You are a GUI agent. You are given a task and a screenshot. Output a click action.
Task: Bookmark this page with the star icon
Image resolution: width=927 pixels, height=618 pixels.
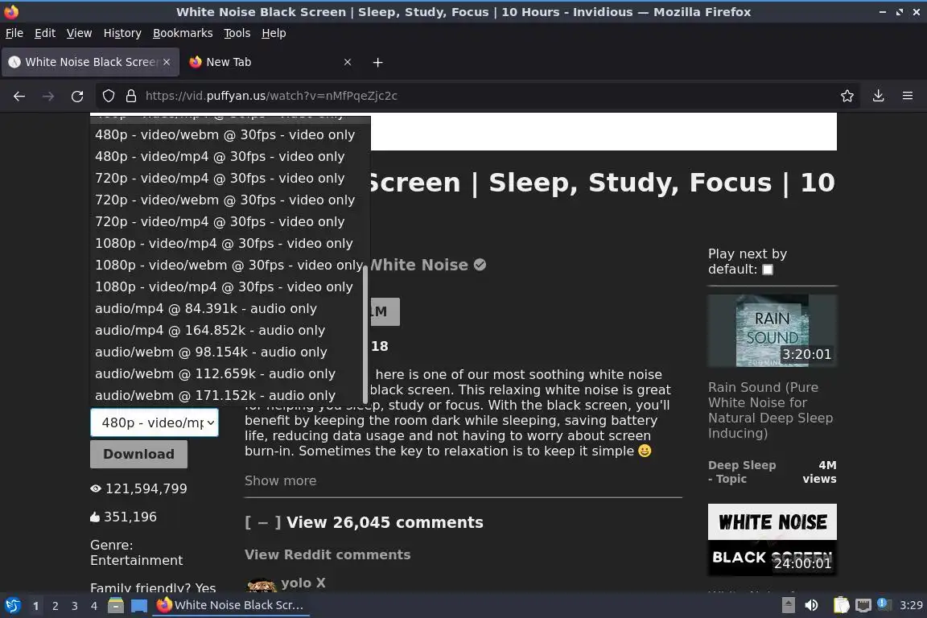[847, 96]
